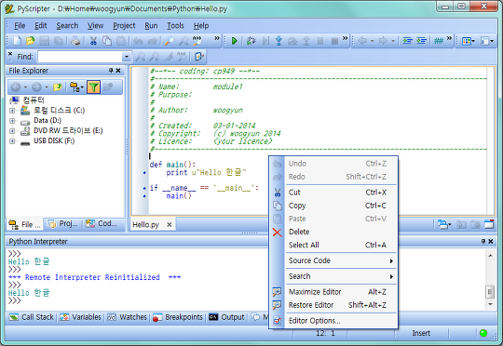Pin the Python Interpreter panel
The height and width of the screenshot is (346, 503).
pyautogui.click(x=483, y=242)
